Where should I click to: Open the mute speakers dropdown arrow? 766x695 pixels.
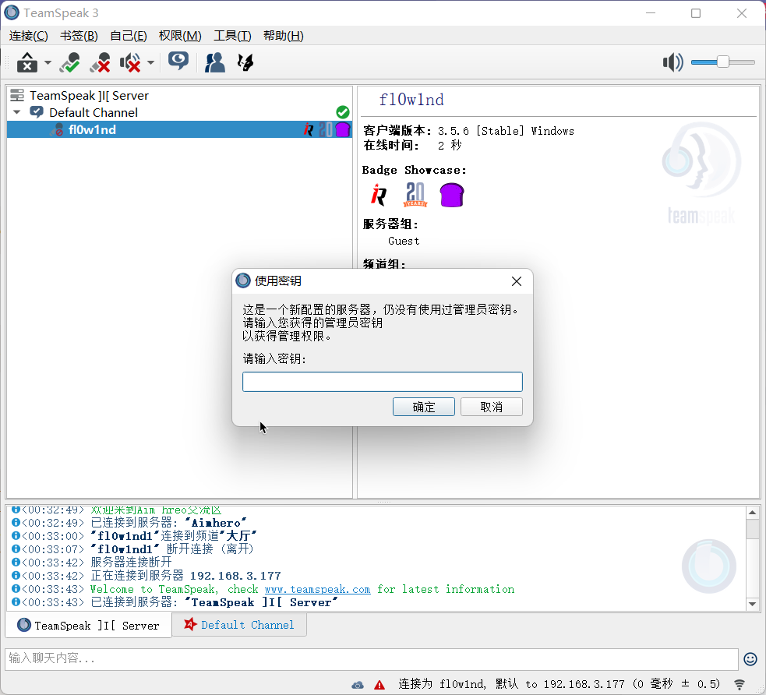coord(150,63)
